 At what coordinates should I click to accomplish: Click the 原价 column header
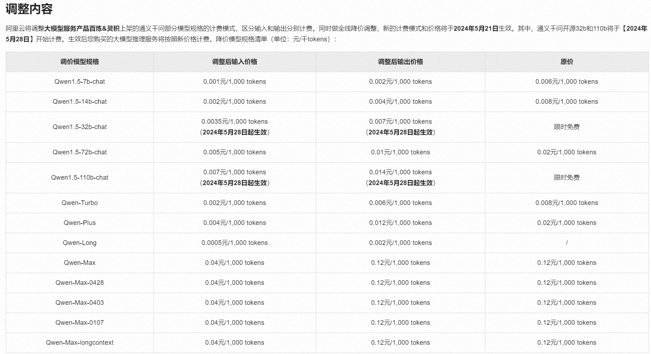click(566, 62)
